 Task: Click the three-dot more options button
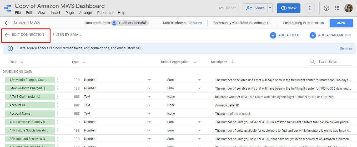310,8
